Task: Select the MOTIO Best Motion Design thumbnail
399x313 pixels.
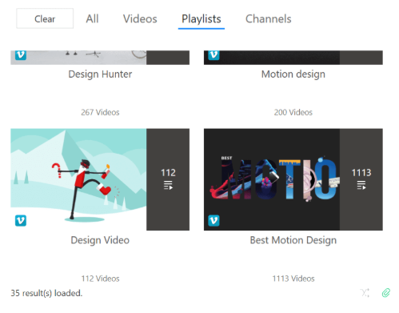Action: (x=272, y=179)
